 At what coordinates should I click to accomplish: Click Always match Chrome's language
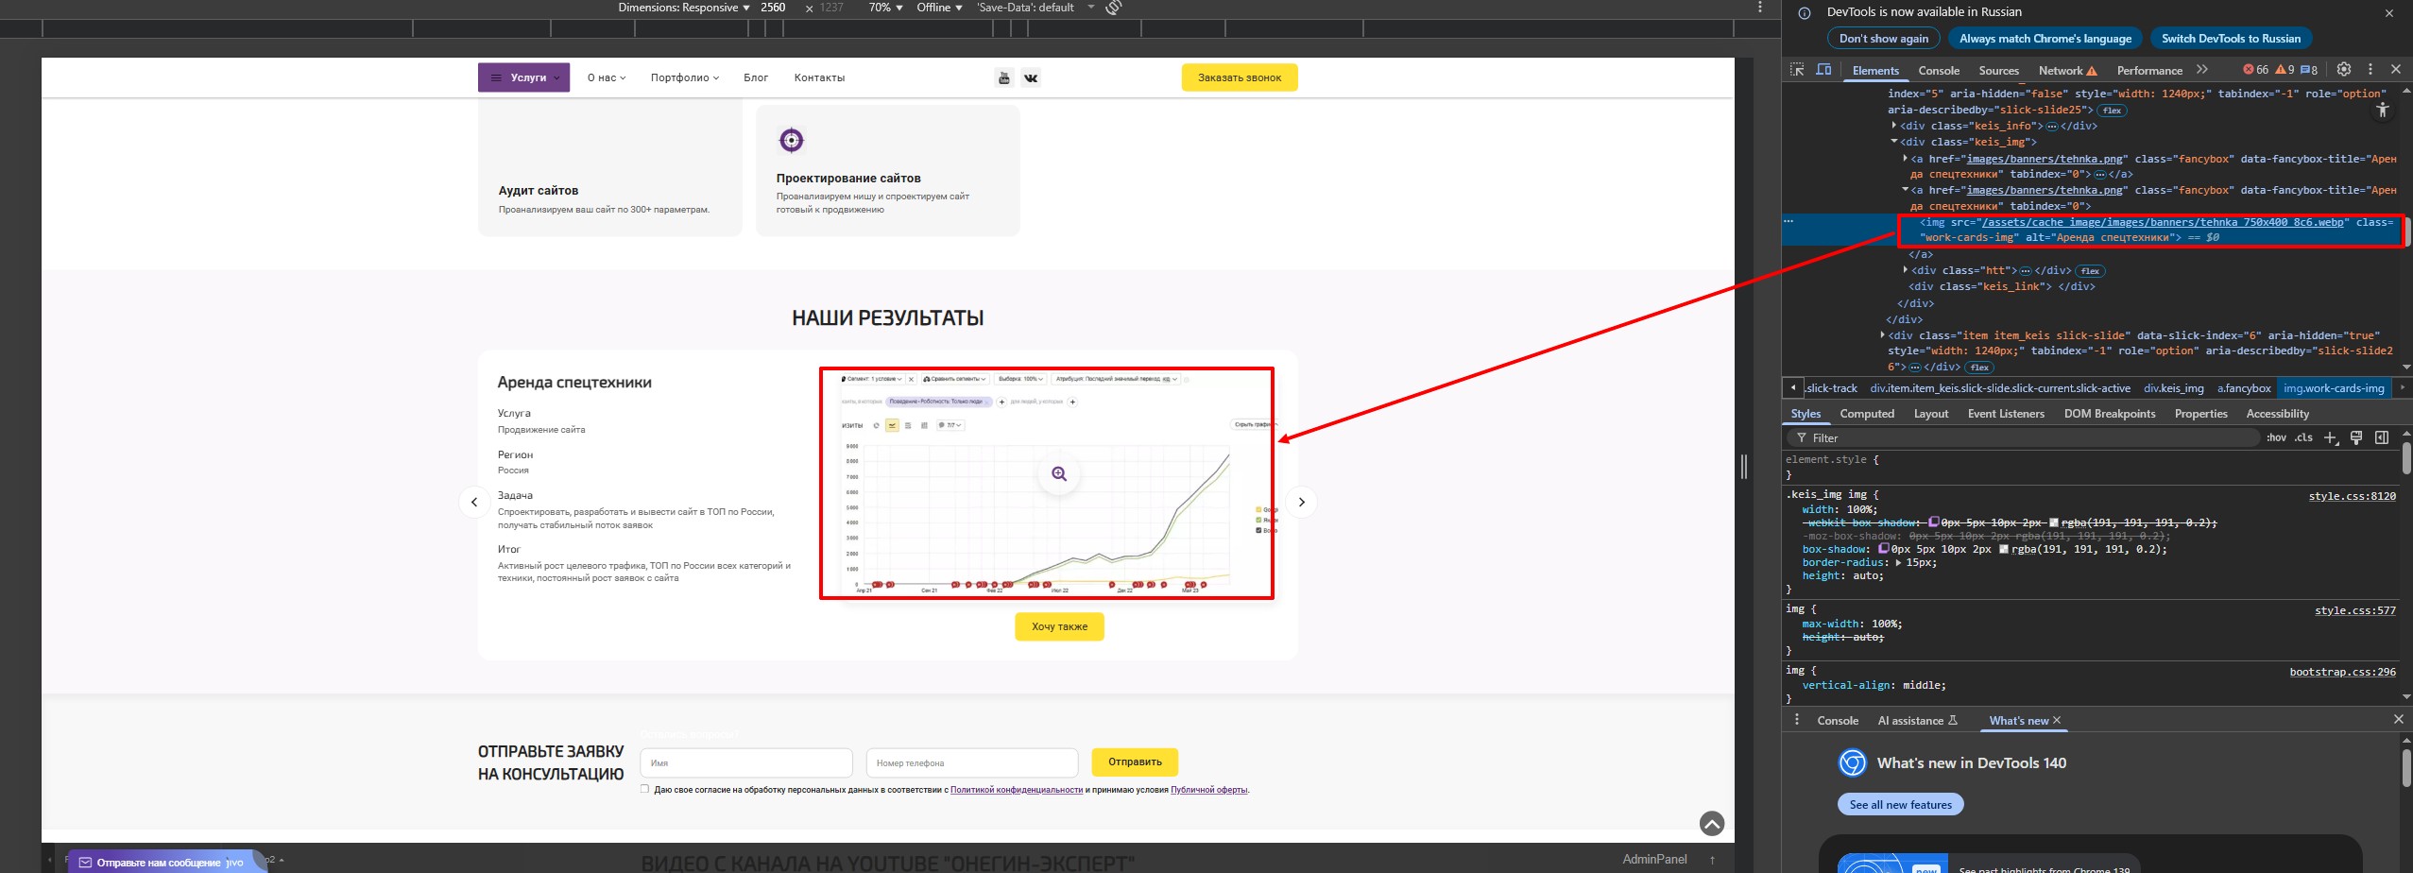pyautogui.click(x=2045, y=39)
